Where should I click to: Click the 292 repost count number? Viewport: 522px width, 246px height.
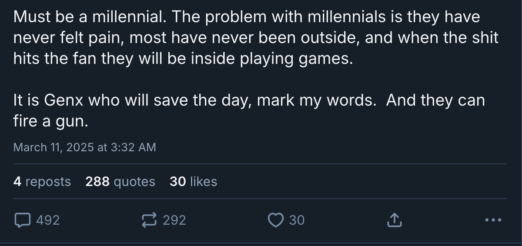pyautogui.click(x=174, y=220)
